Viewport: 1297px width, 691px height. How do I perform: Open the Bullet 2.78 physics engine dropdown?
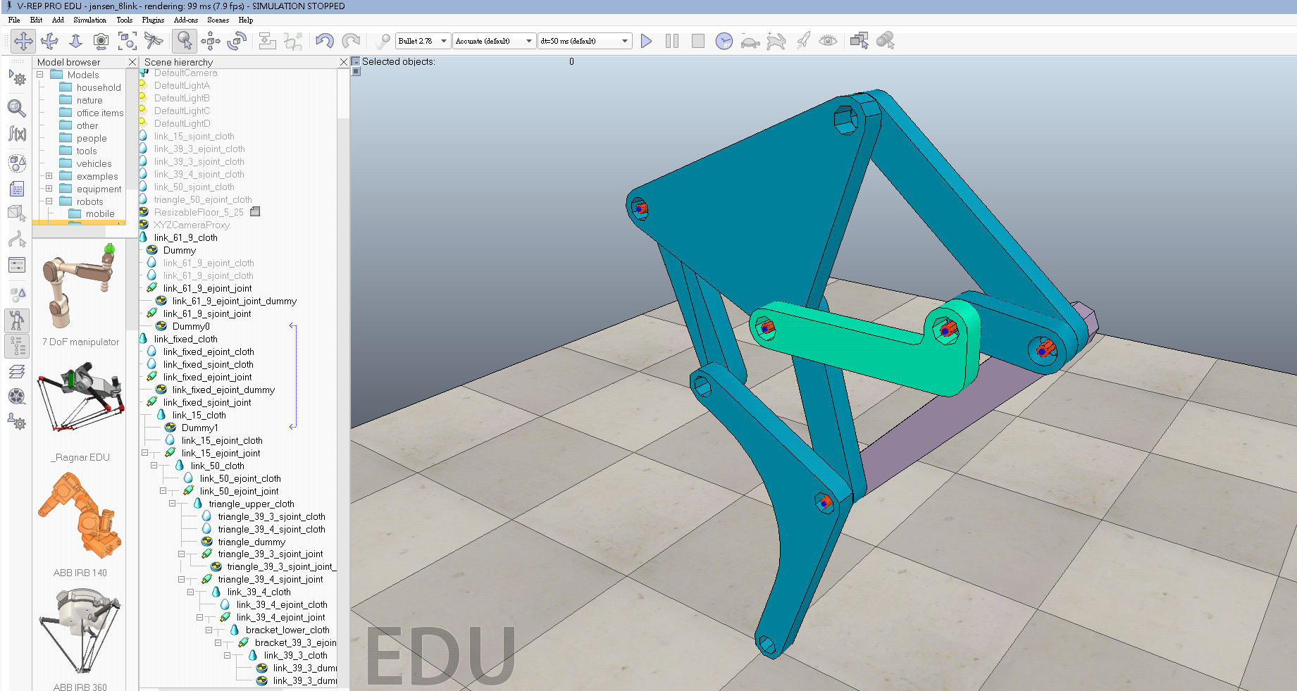[423, 41]
